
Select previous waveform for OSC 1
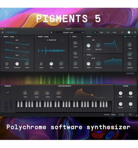(x=23, y=40)
